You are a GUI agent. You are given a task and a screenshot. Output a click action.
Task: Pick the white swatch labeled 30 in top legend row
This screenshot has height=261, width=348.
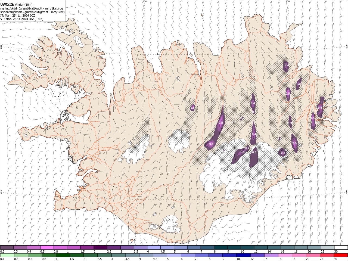coord(341,247)
